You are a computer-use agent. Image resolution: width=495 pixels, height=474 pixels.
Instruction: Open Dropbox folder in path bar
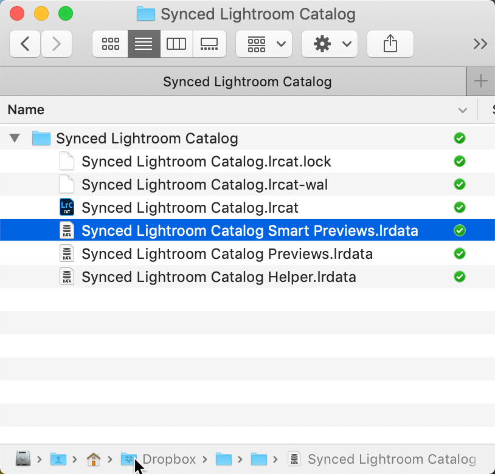click(159, 459)
